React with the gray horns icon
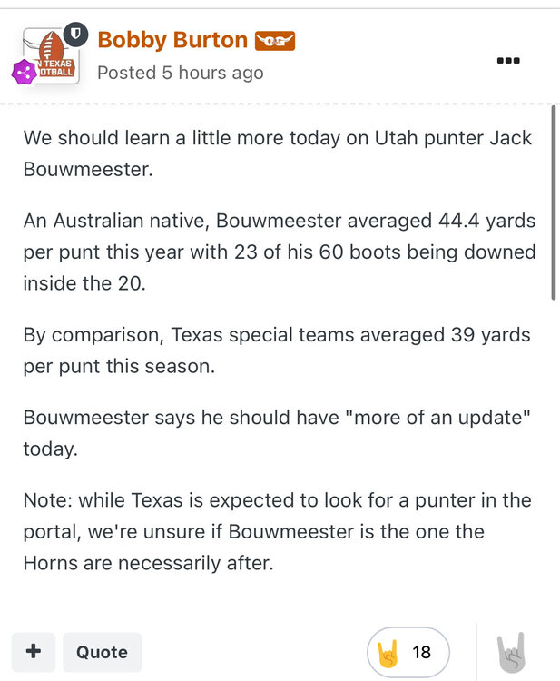 coord(511,652)
